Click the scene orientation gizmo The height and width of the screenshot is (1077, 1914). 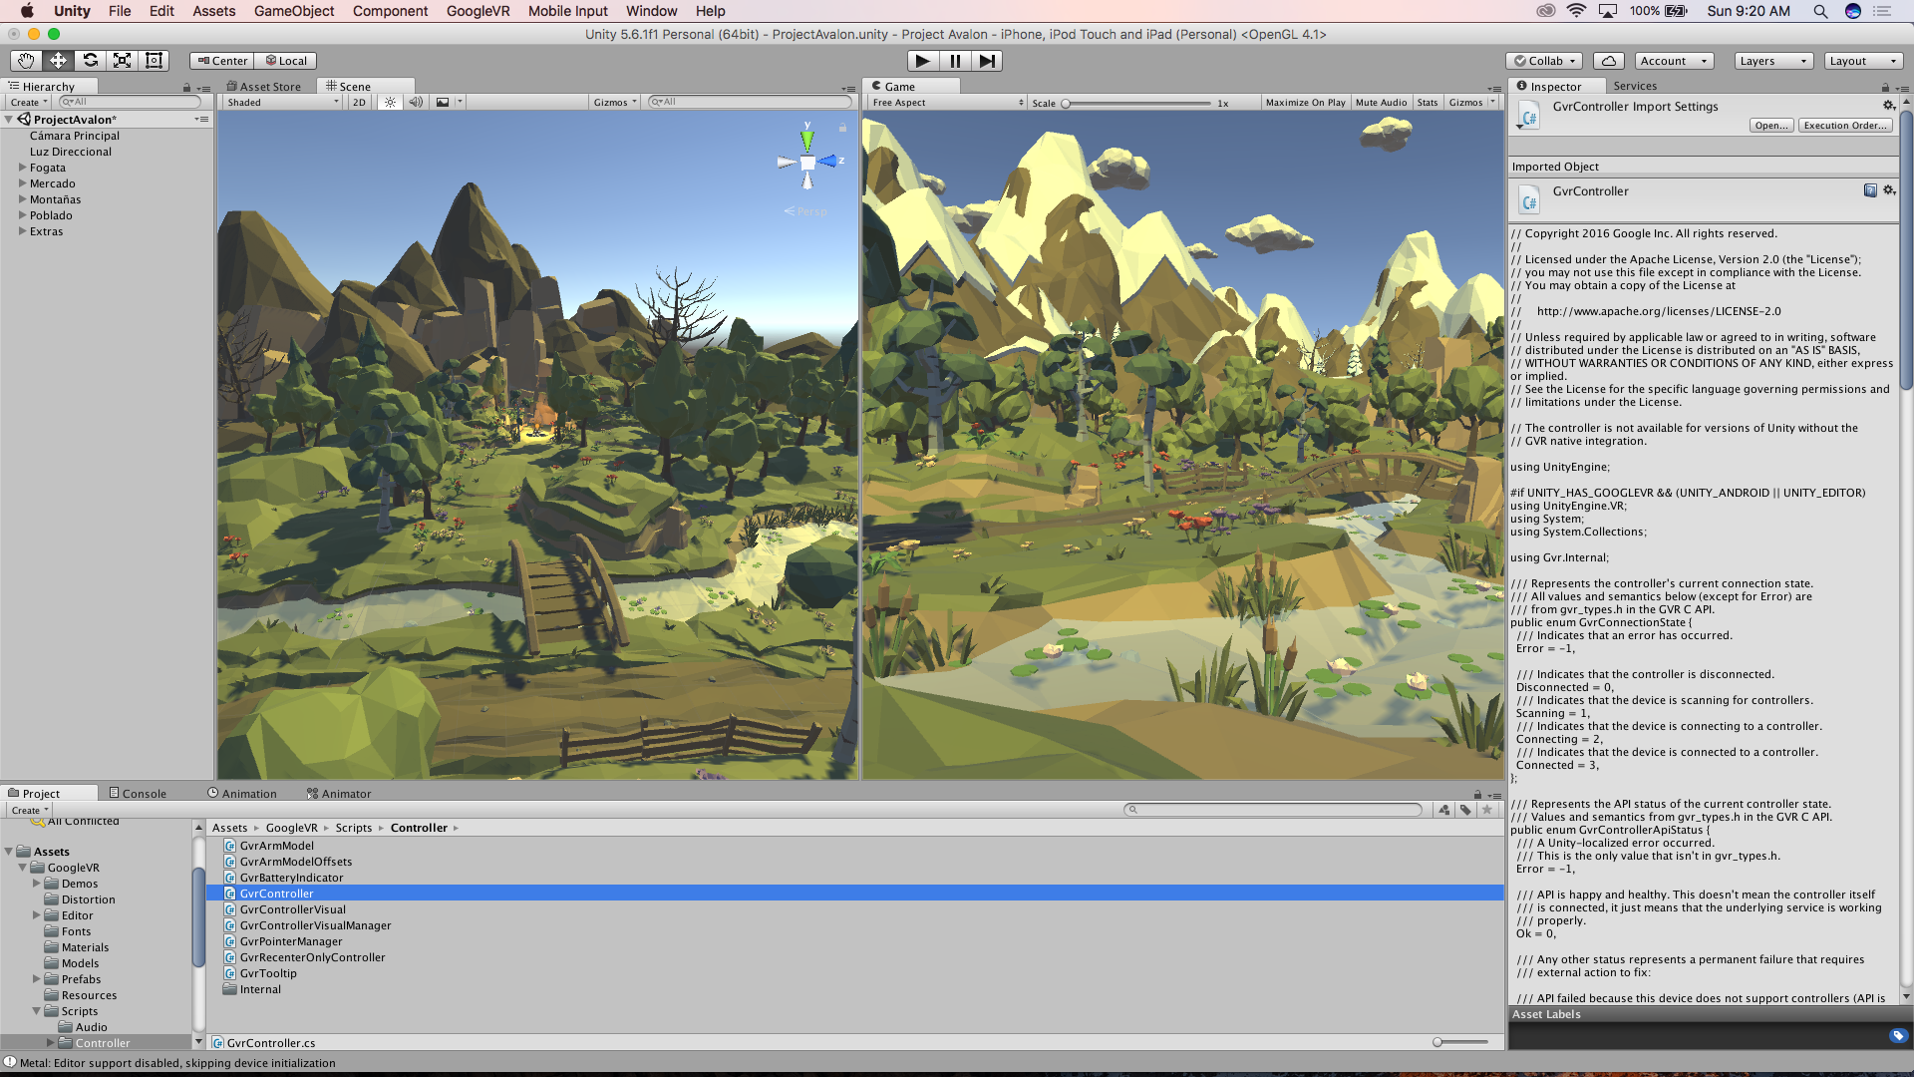pyautogui.click(x=808, y=161)
